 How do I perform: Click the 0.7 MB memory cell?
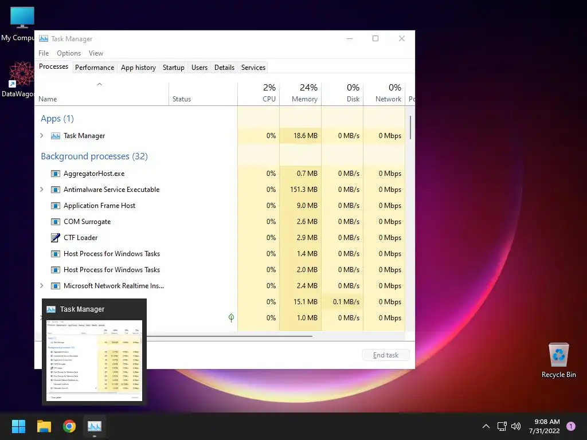pyautogui.click(x=300, y=174)
